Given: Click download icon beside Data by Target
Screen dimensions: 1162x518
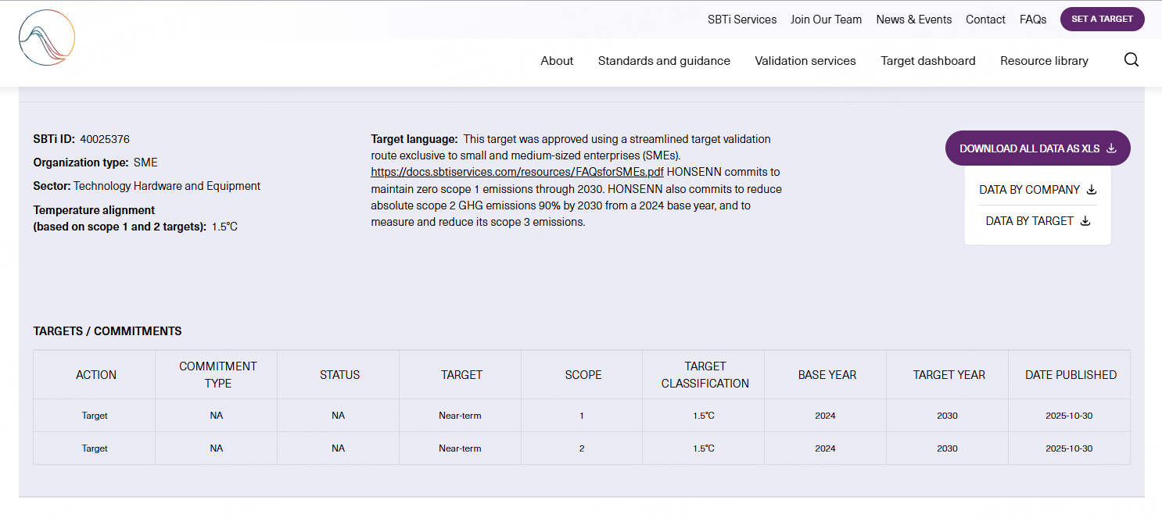Looking at the screenshot, I should tap(1085, 221).
